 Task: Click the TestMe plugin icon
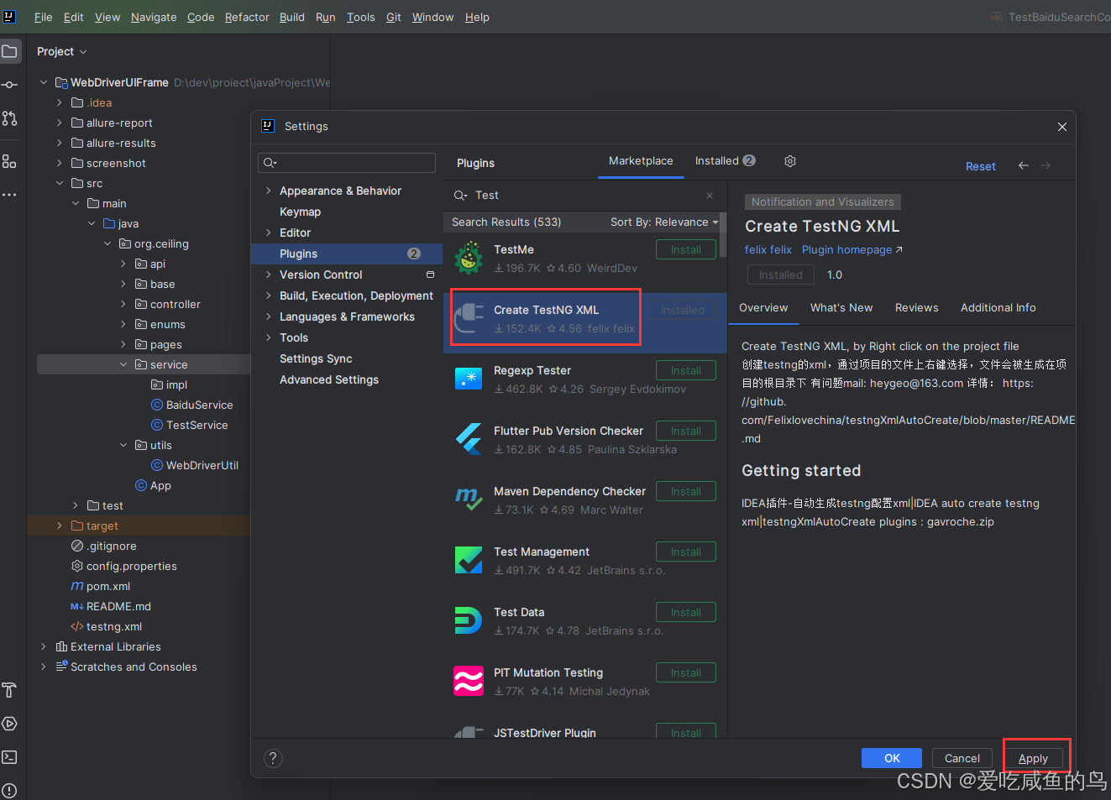[469, 259]
